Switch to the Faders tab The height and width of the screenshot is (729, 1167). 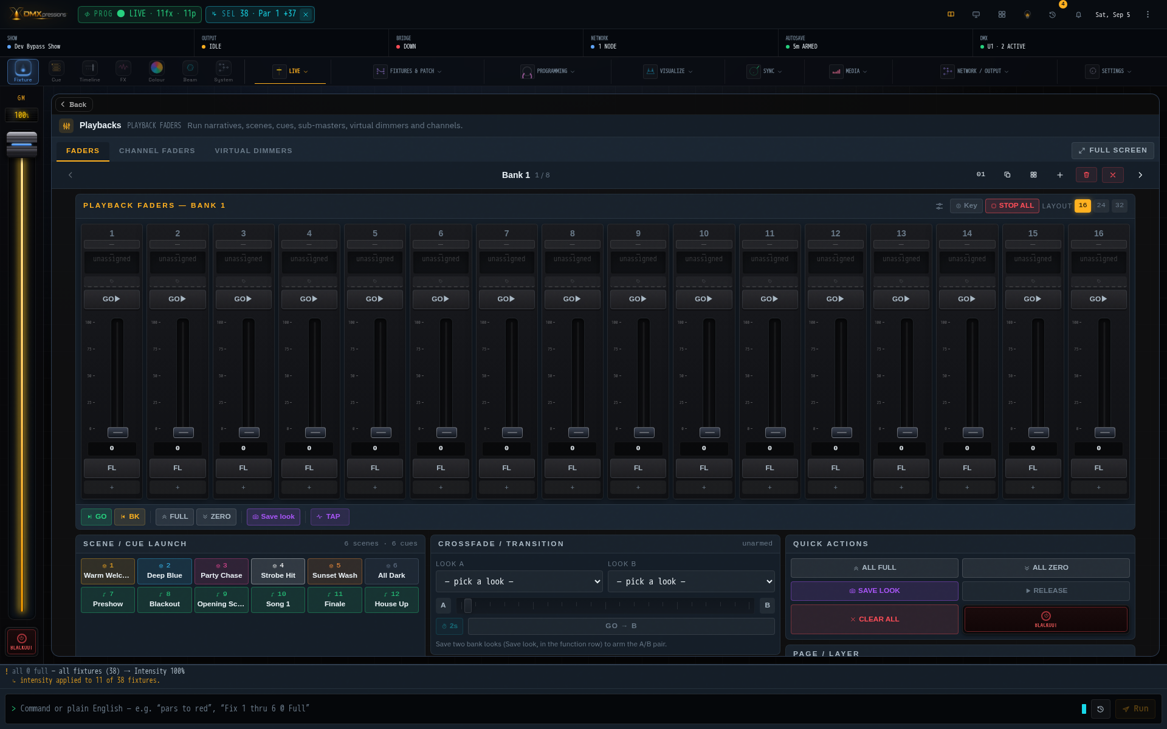83,151
